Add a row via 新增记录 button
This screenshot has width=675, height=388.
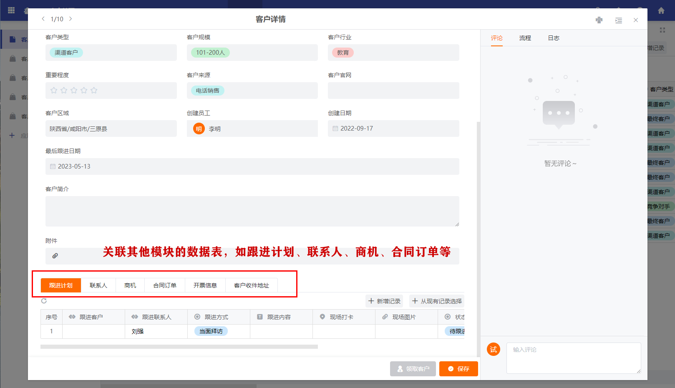(x=384, y=301)
